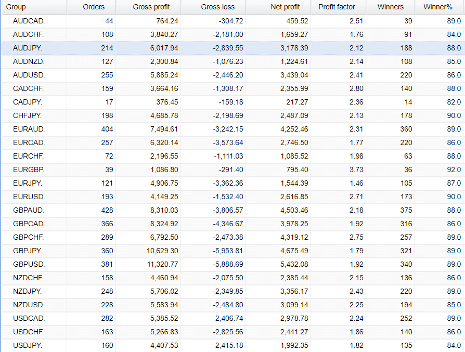The image size is (465, 352).
Task: Sort by Gross loss column header
Action: click(x=217, y=7)
